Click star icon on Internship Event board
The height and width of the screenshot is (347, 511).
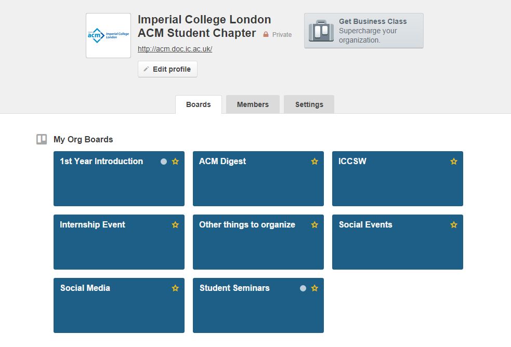coord(175,225)
